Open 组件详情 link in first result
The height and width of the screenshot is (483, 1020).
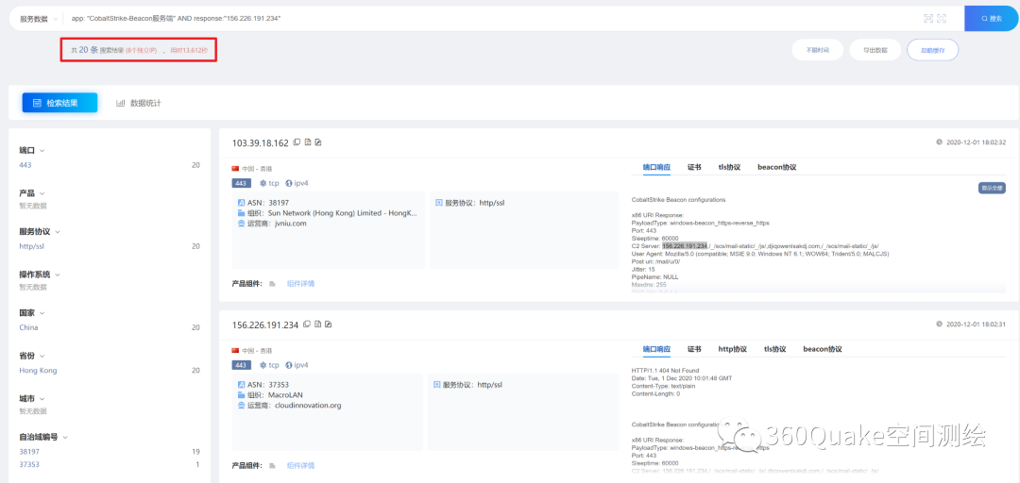pyautogui.click(x=300, y=283)
